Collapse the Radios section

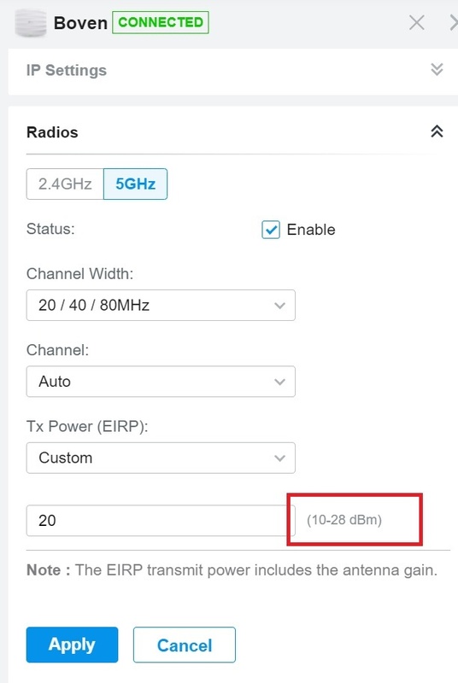pyautogui.click(x=437, y=131)
